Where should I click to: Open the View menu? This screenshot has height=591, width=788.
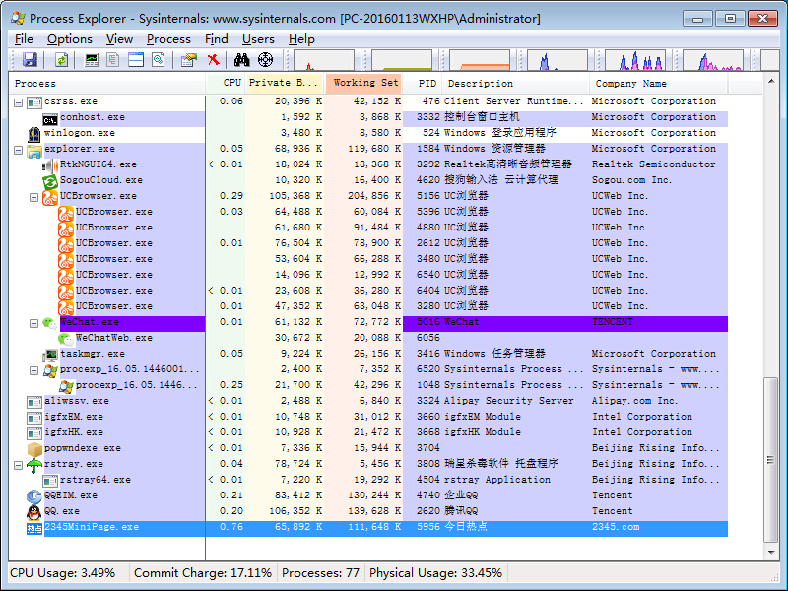(119, 39)
